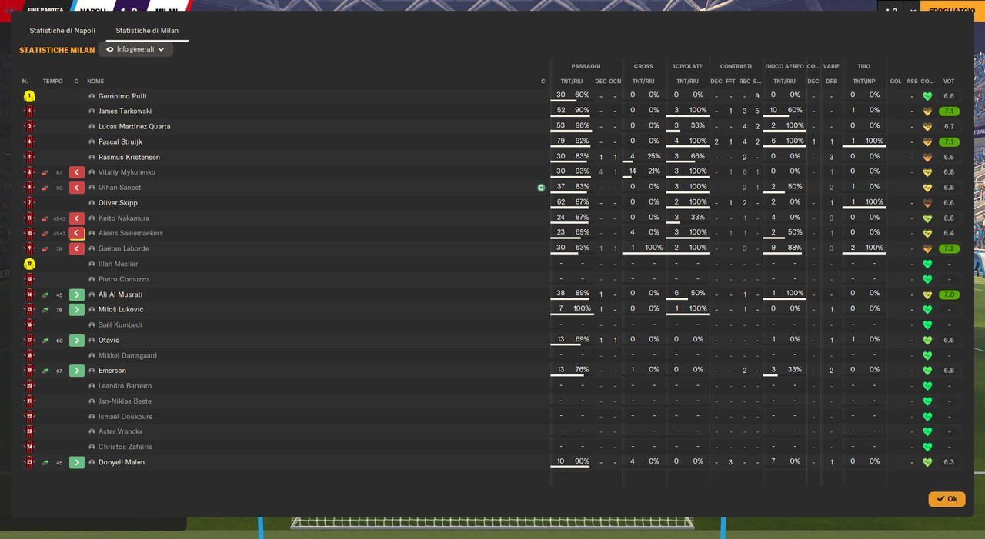Click Ali Al Musrati's 7.0 rating badge
The height and width of the screenshot is (539, 985).
[x=949, y=294]
